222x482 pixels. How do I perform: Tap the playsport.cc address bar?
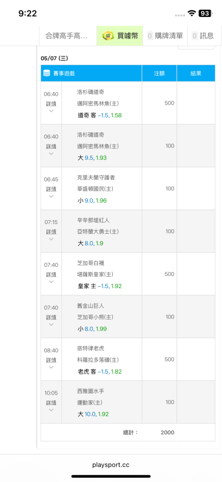click(x=111, y=465)
